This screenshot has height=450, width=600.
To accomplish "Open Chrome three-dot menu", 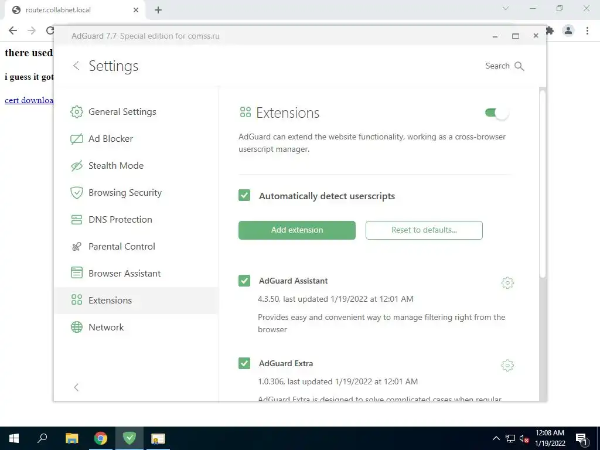I will point(587,30).
